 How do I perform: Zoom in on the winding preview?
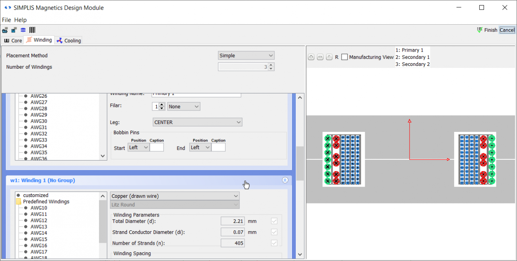(311, 57)
